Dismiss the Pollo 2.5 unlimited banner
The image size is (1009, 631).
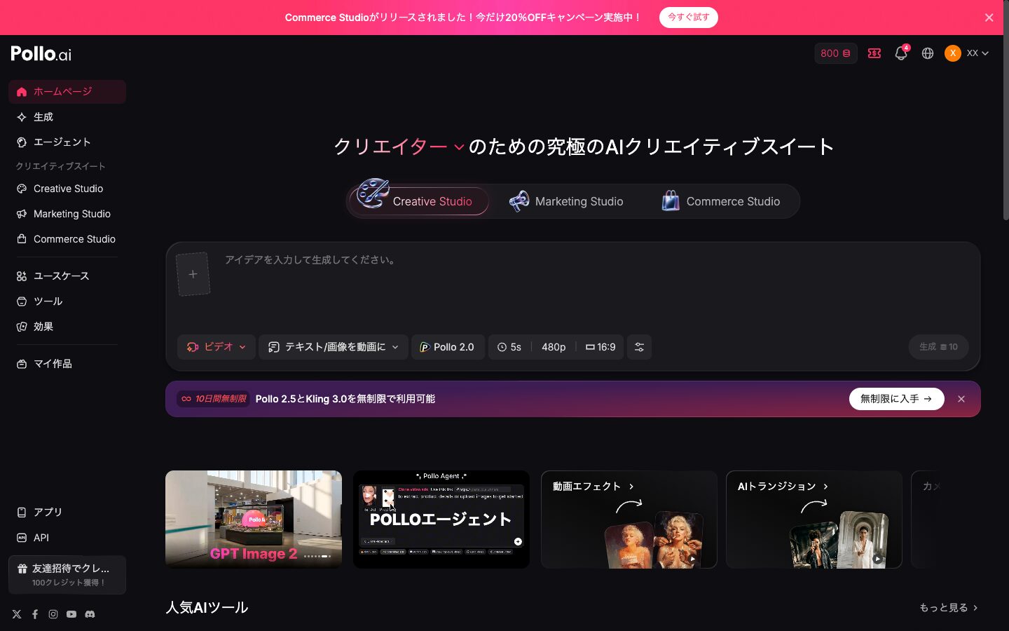(x=961, y=399)
